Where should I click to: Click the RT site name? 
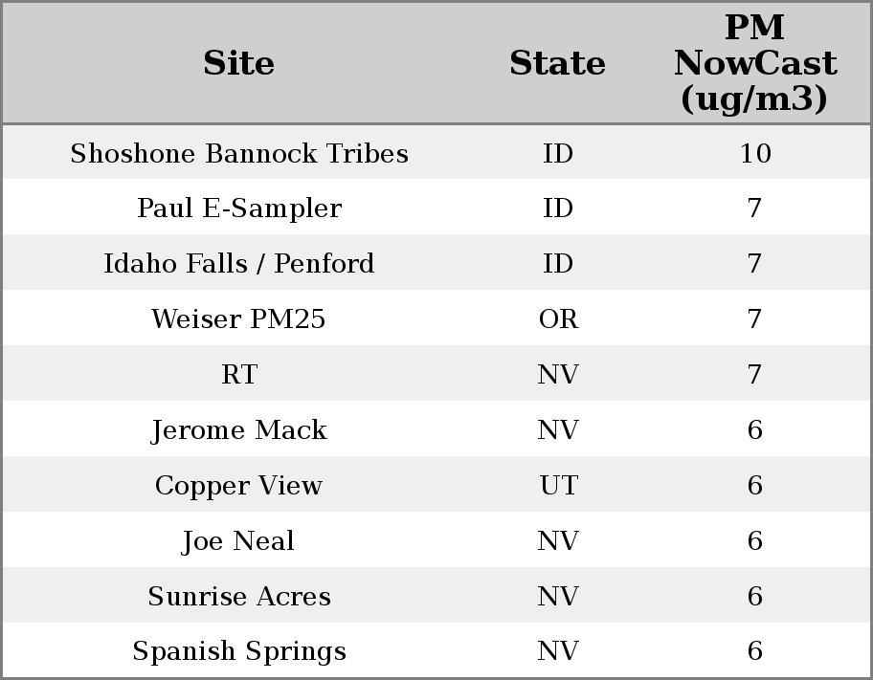click(239, 375)
